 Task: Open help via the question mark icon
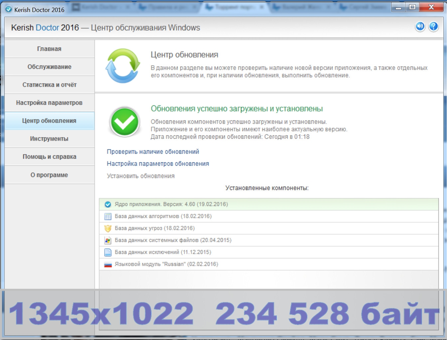(x=433, y=27)
